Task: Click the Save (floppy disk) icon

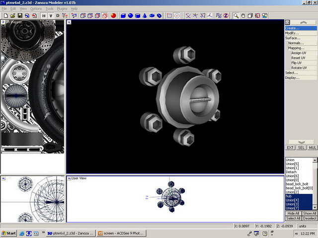Action: tap(19, 15)
